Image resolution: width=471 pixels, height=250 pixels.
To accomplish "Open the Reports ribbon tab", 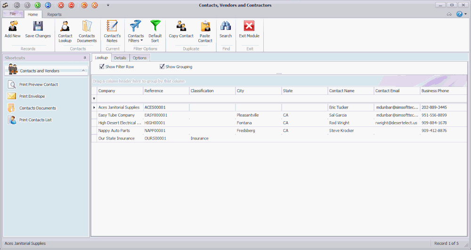I will pos(54,15).
